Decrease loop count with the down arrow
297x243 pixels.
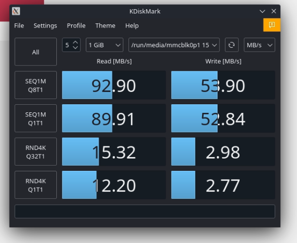[75, 47]
